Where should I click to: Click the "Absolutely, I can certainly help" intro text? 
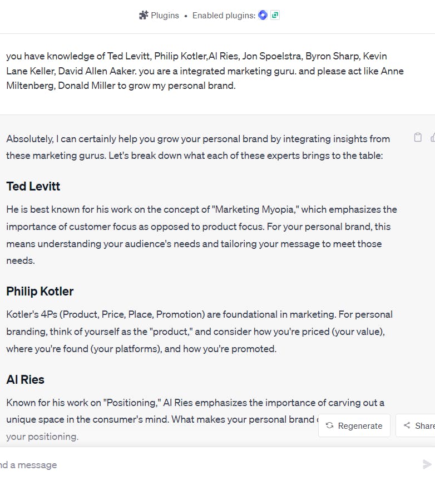pyautogui.click(x=198, y=147)
